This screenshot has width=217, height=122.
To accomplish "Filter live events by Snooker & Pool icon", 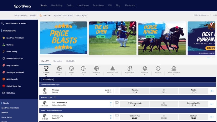I will (113, 68).
